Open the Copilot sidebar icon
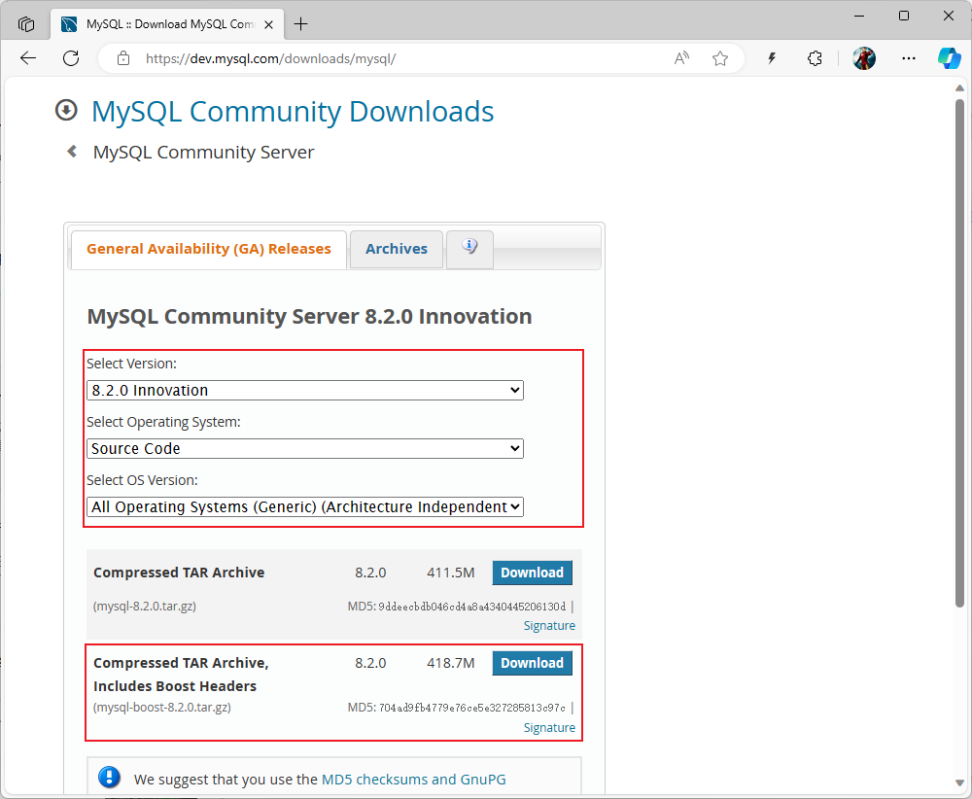This screenshot has width=972, height=799. click(949, 58)
